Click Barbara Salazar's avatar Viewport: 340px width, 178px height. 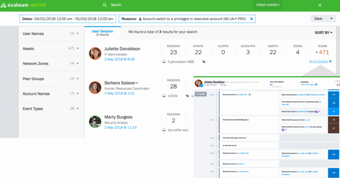click(x=95, y=87)
